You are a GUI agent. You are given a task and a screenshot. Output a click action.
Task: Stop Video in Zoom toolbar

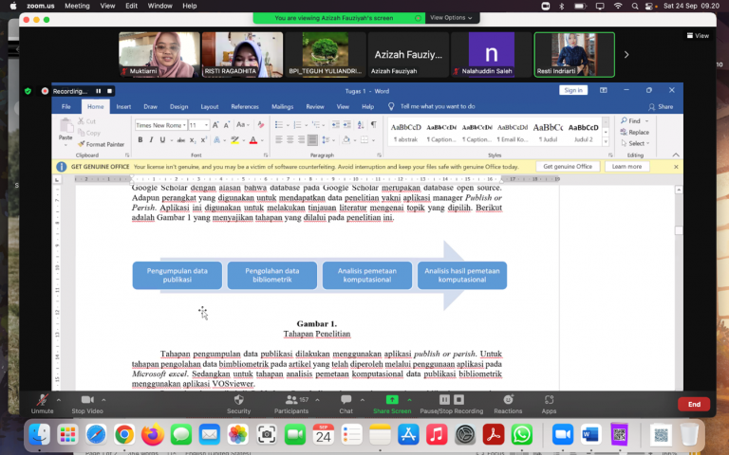coord(87,404)
